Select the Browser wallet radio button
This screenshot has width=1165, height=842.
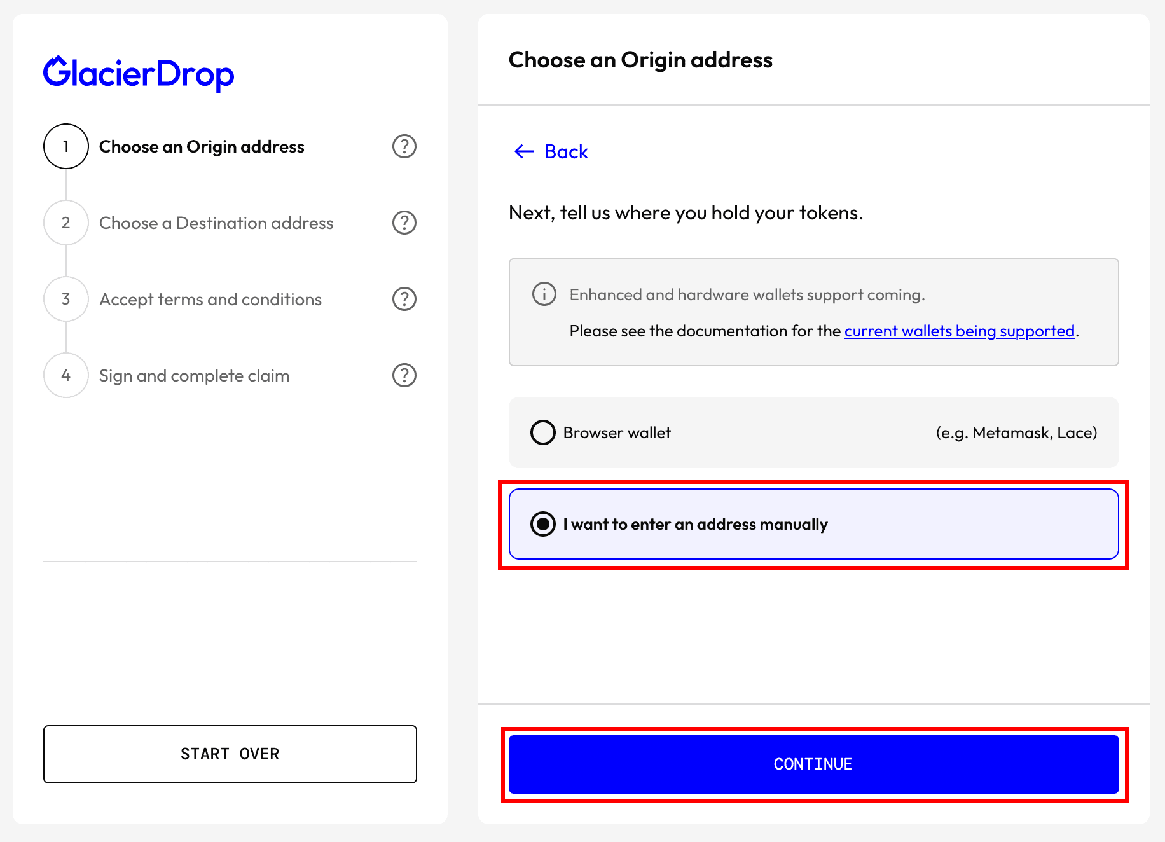tap(543, 432)
